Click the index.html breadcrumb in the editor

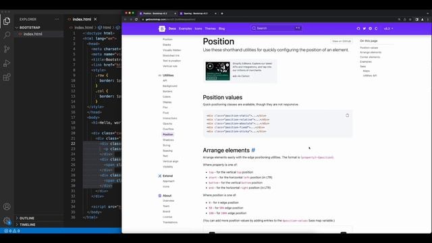[84, 28]
